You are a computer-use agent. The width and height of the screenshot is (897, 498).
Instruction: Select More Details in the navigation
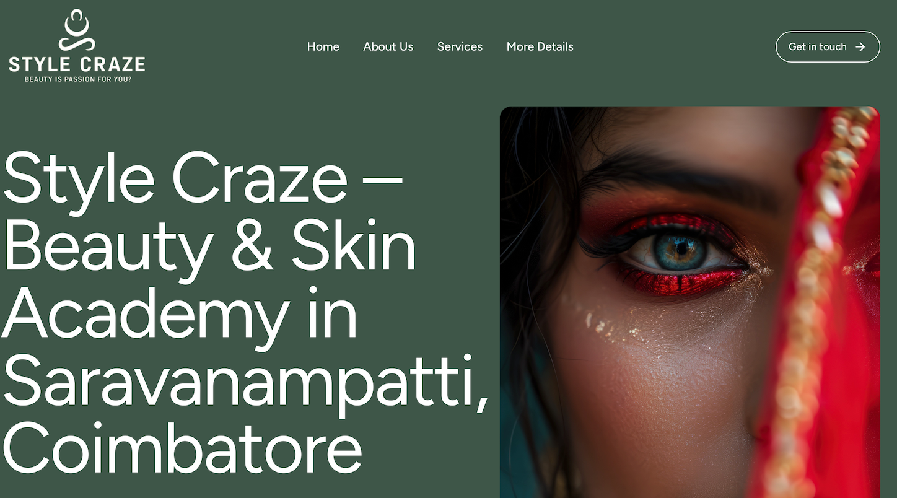(540, 46)
